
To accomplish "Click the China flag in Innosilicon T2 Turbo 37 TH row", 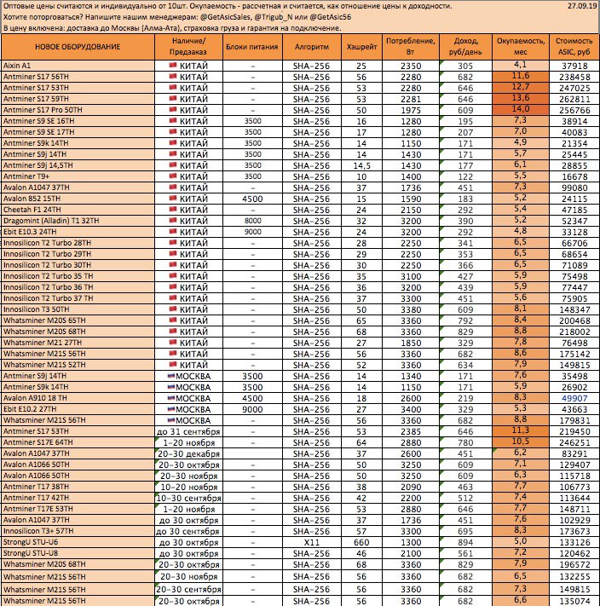I will click(x=173, y=298).
